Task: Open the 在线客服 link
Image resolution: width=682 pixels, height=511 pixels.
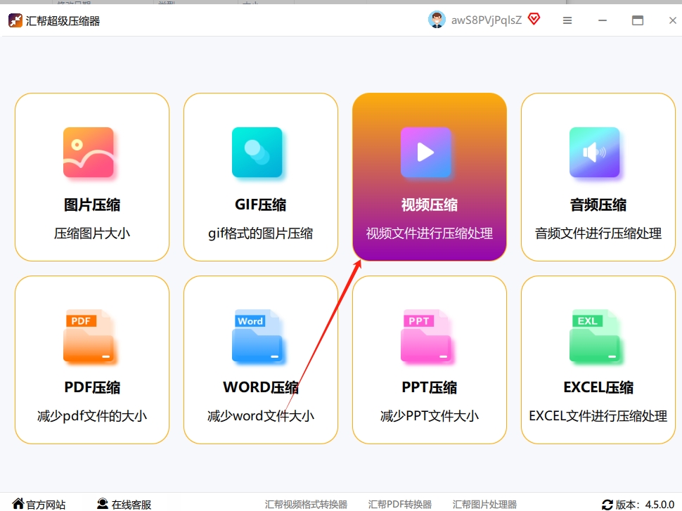Action: (x=131, y=505)
